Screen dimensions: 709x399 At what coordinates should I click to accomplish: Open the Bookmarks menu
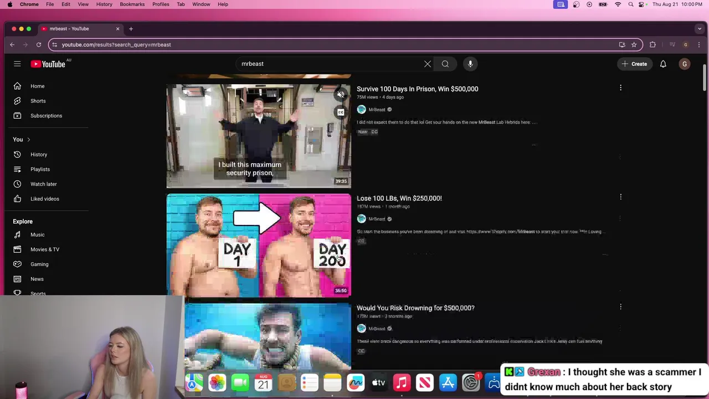coord(132,4)
